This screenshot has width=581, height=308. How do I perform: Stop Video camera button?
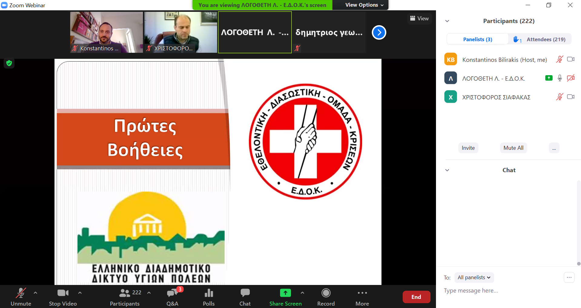[x=63, y=297]
